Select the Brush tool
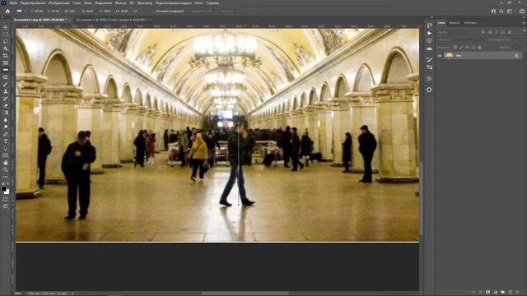Viewport: 527px width, 296px height. point(6,84)
